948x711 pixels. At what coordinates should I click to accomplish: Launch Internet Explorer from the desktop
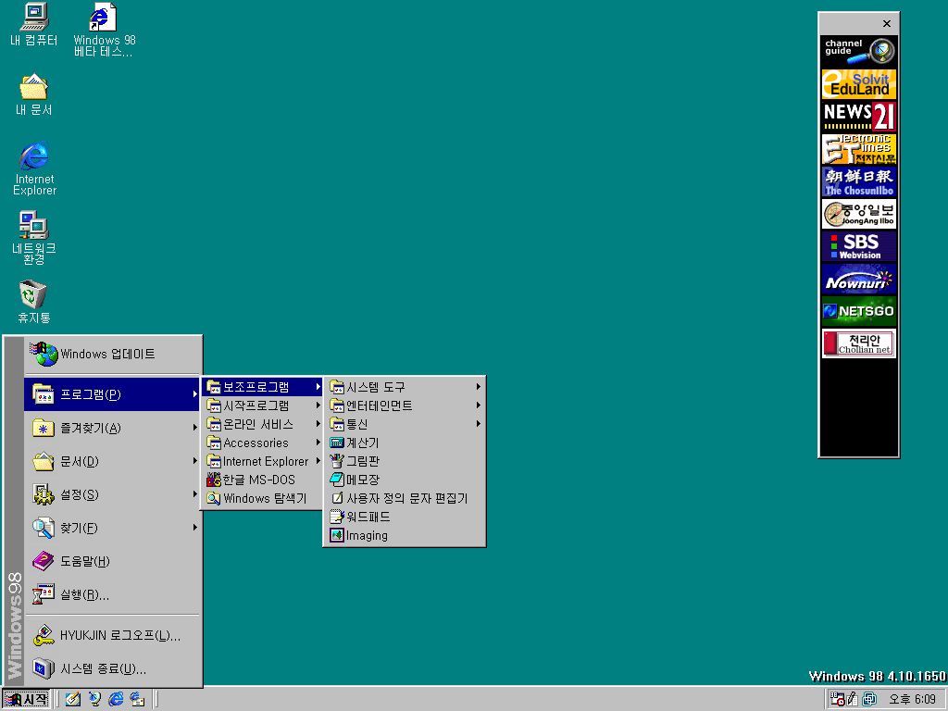coord(34,168)
